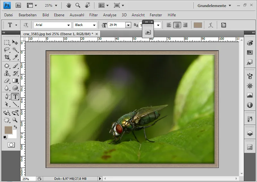Align text left
Image resolution: width=257 pixels, height=182 pixels.
[169, 25]
